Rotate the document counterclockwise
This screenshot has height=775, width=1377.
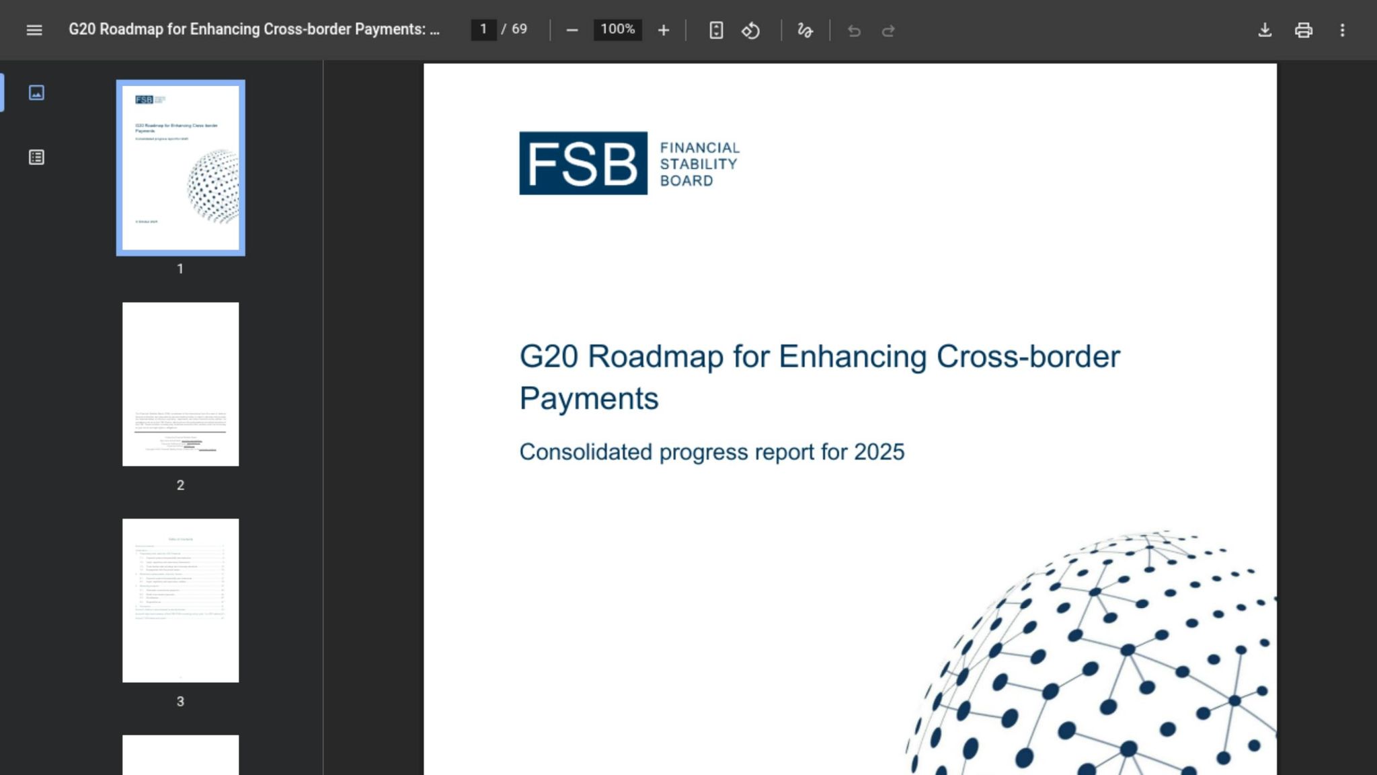(751, 30)
